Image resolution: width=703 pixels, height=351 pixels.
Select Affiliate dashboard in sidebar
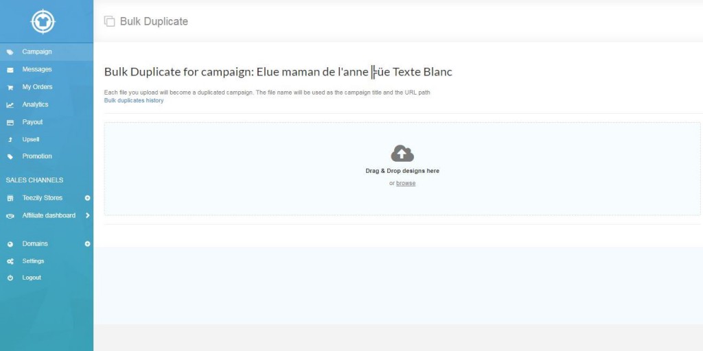pos(49,215)
